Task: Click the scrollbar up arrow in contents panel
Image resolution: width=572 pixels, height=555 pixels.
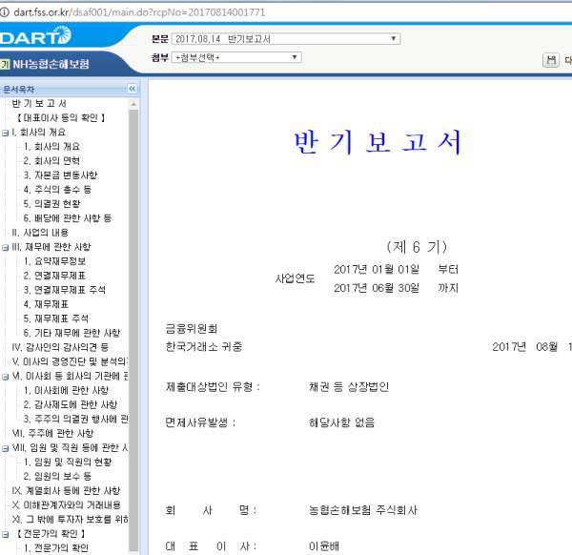Action: [133, 104]
